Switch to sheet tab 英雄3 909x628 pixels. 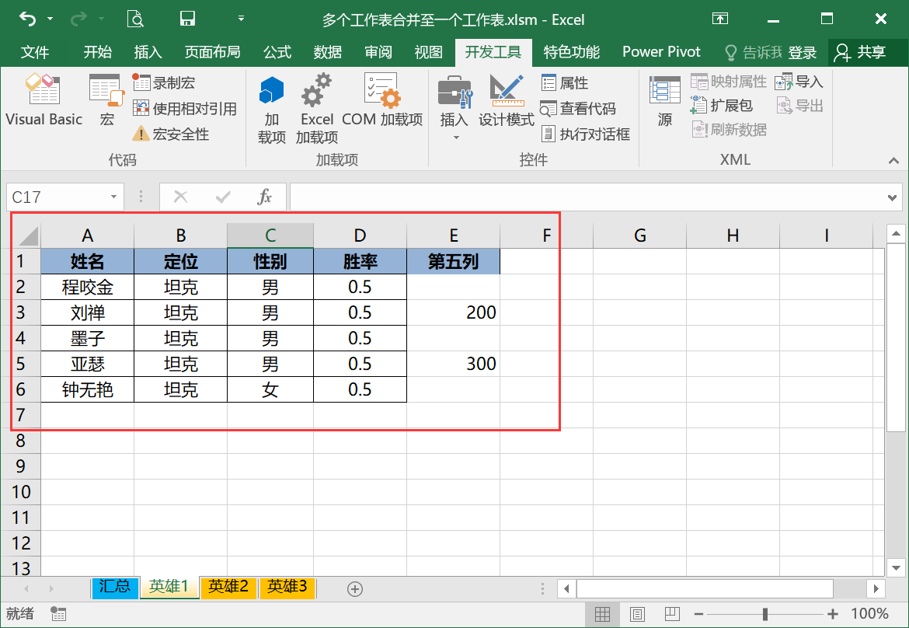(287, 587)
